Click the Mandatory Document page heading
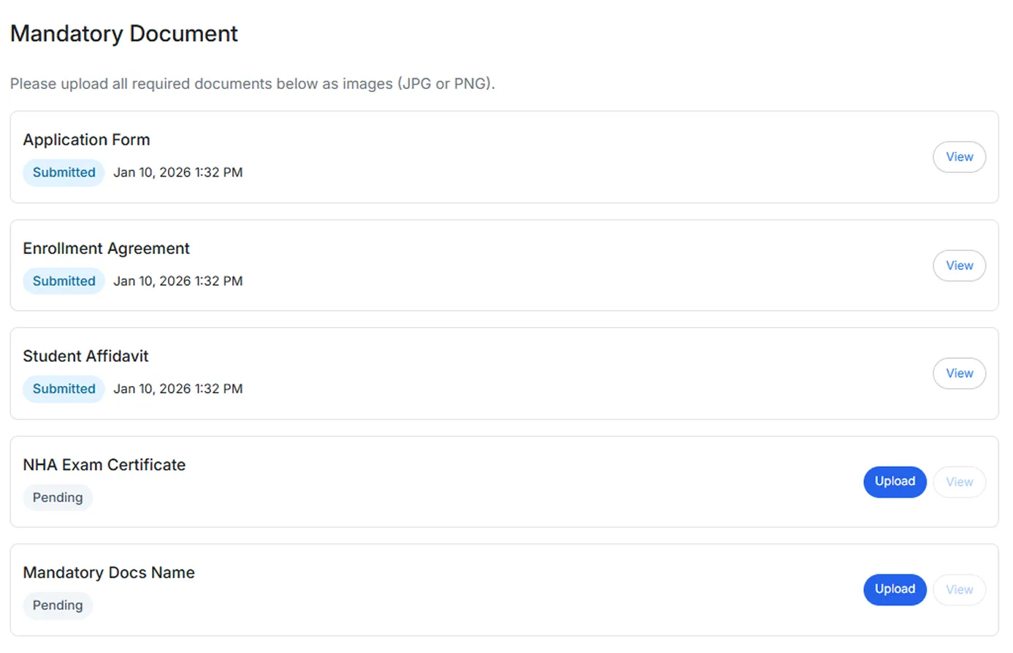1013x653 pixels. (x=124, y=34)
